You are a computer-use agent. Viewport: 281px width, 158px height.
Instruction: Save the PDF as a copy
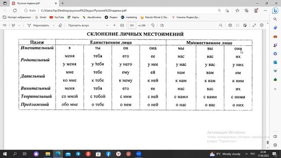point(245,25)
